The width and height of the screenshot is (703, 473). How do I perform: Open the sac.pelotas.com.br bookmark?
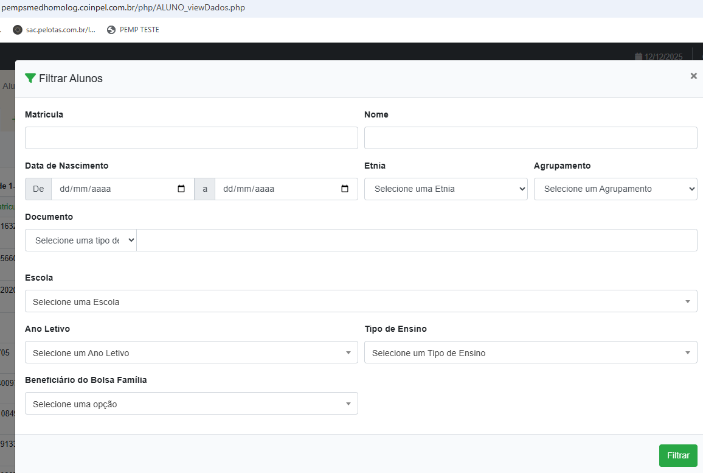coord(55,30)
